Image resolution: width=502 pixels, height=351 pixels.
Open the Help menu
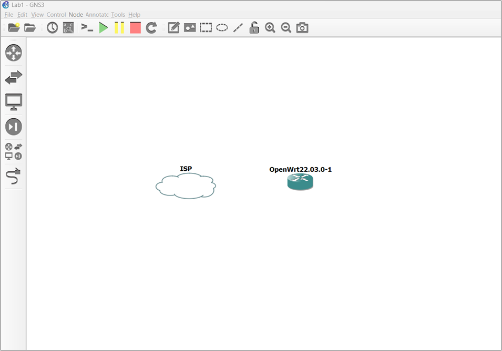click(x=134, y=15)
